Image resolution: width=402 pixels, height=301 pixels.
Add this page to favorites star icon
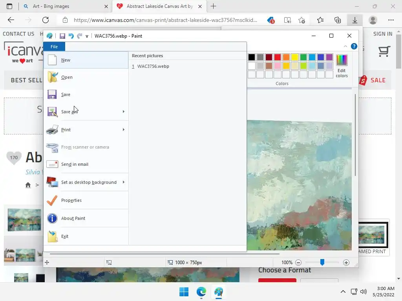302,20
